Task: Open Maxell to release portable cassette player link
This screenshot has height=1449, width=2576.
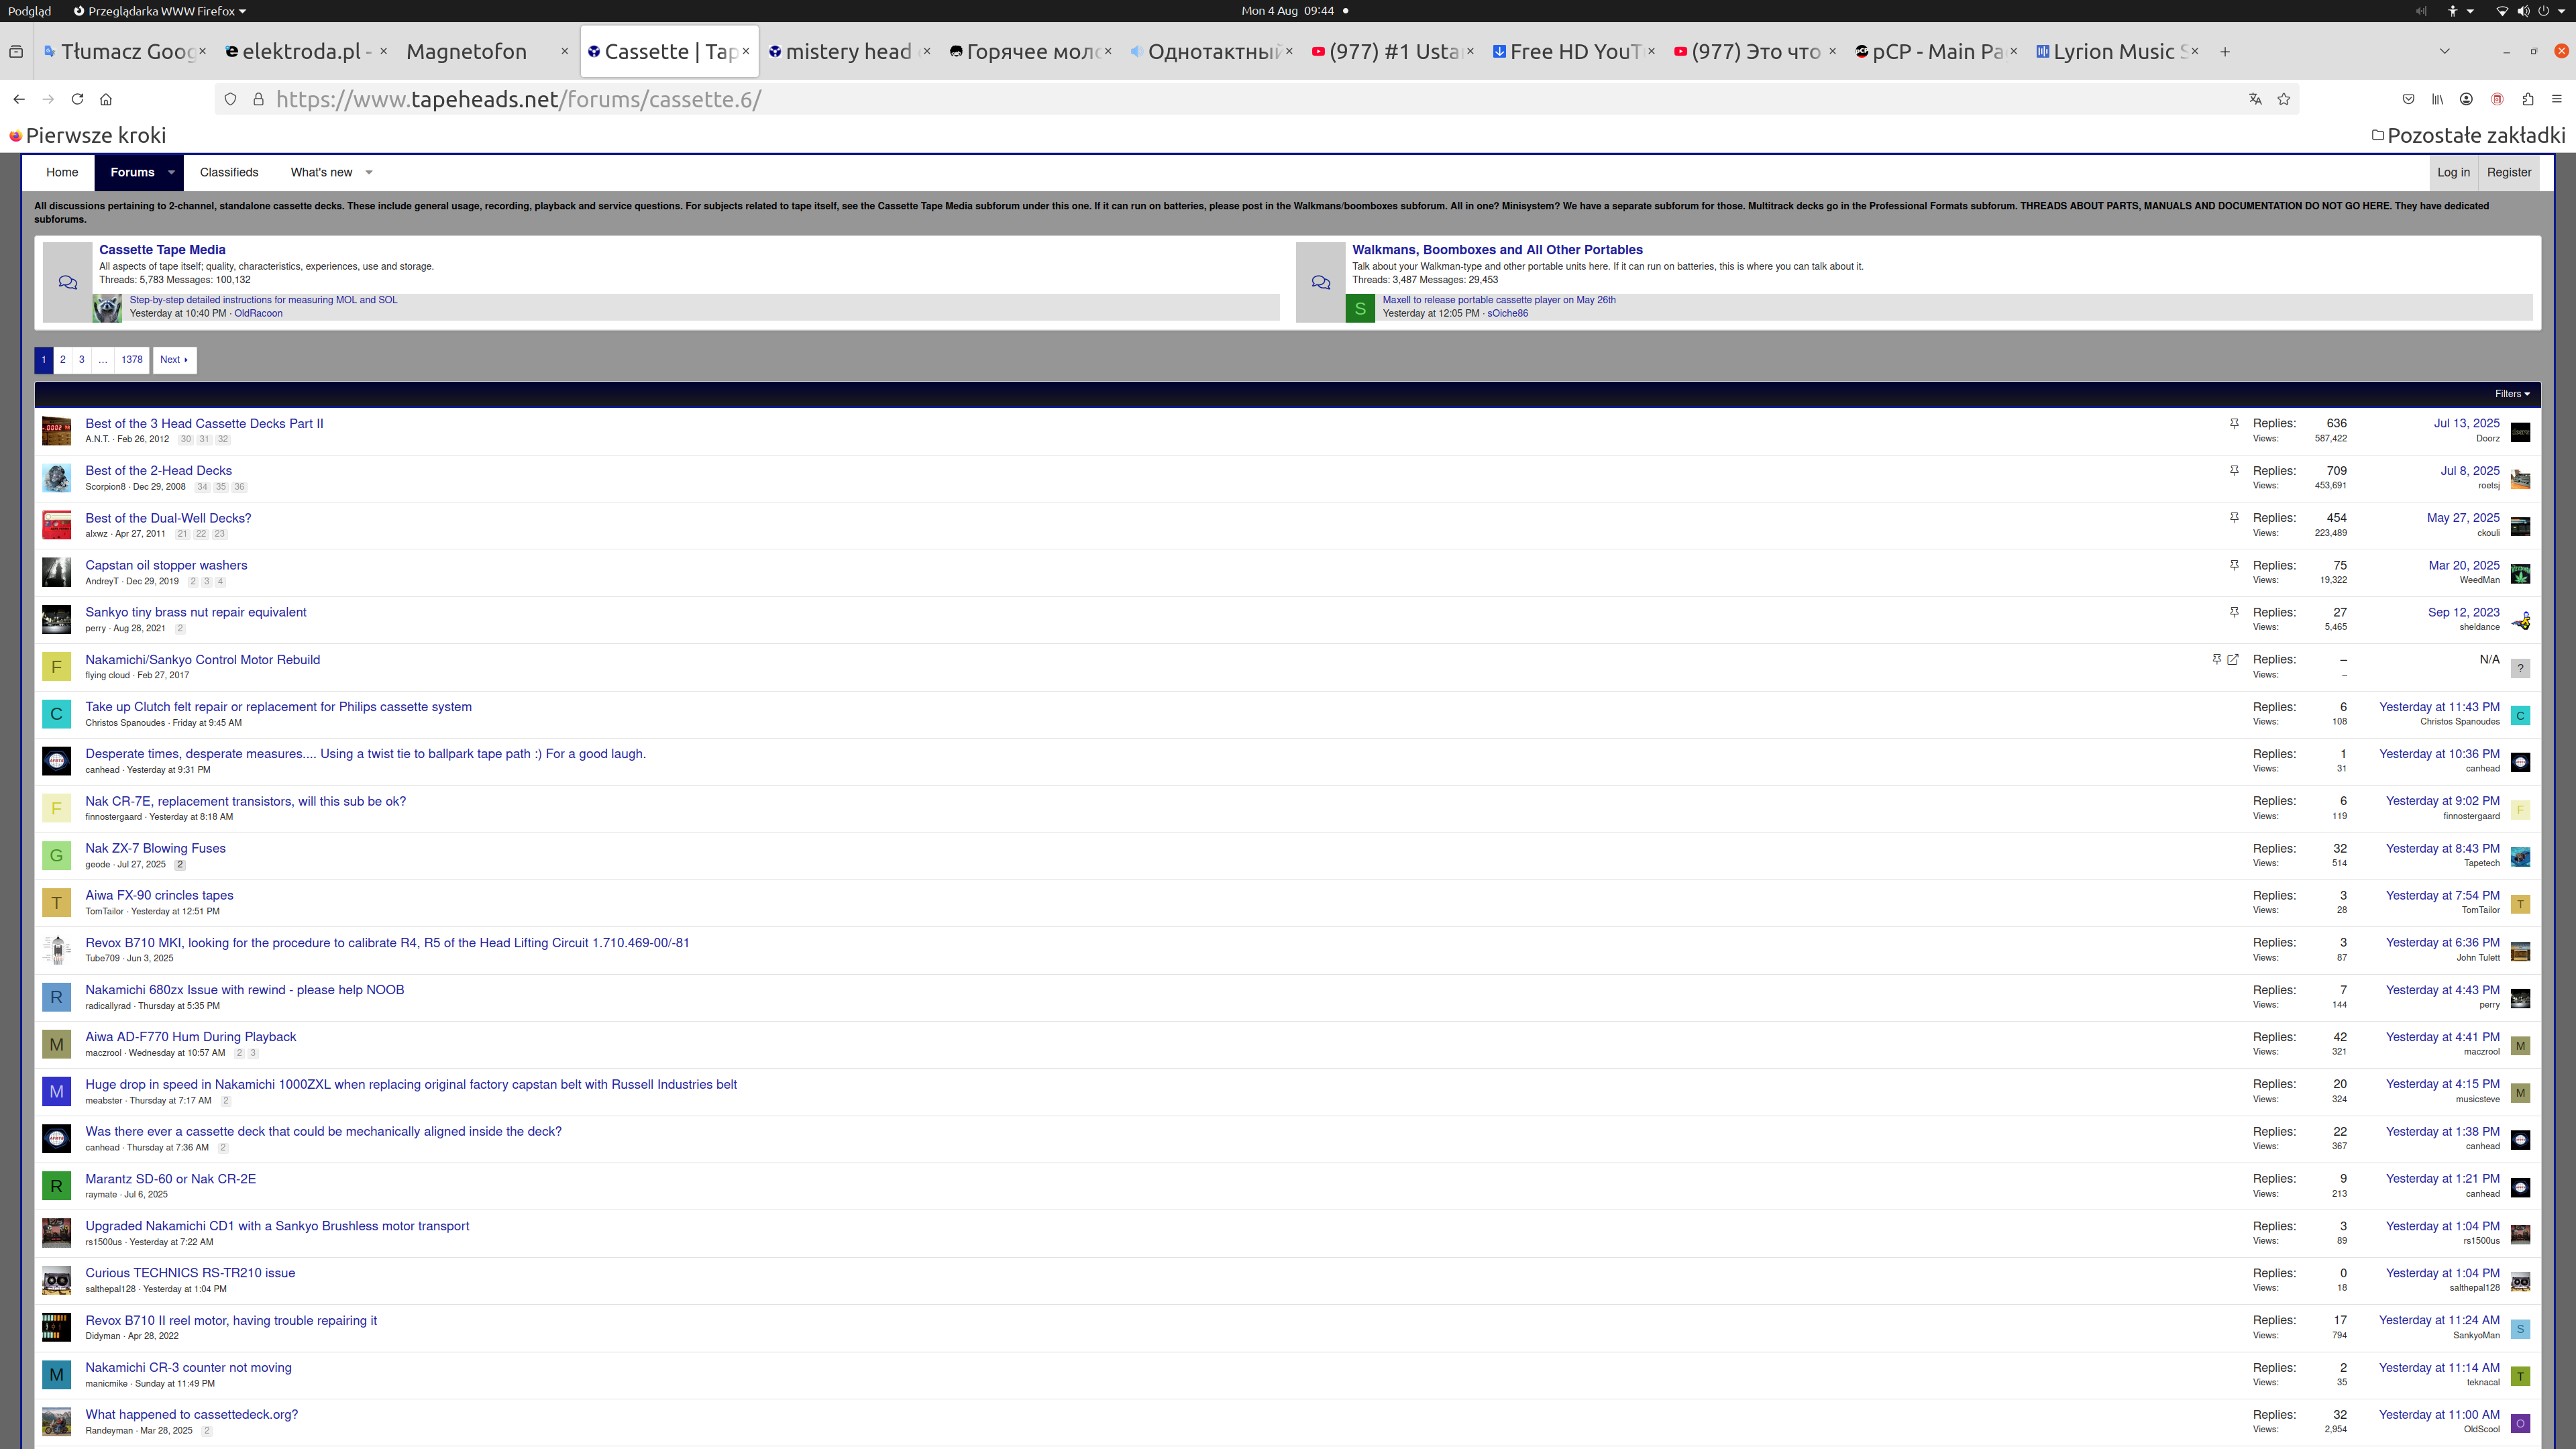Action: pyautogui.click(x=1499, y=300)
